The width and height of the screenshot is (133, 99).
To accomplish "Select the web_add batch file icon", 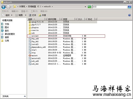I will point(30,61).
